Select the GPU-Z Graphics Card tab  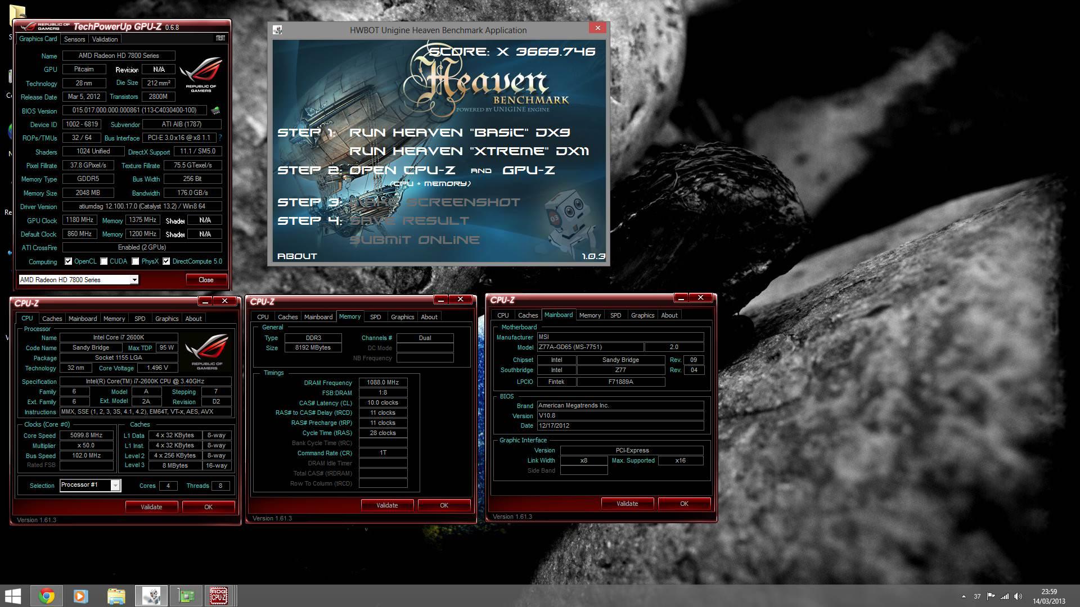tap(38, 39)
